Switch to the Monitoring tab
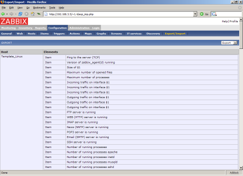This screenshot has width=243, height=176. pyautogui.click(x=9, y=28)
